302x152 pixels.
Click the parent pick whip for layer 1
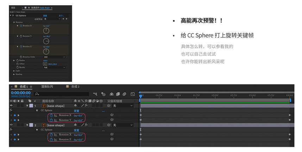click(x=109, y=105)
